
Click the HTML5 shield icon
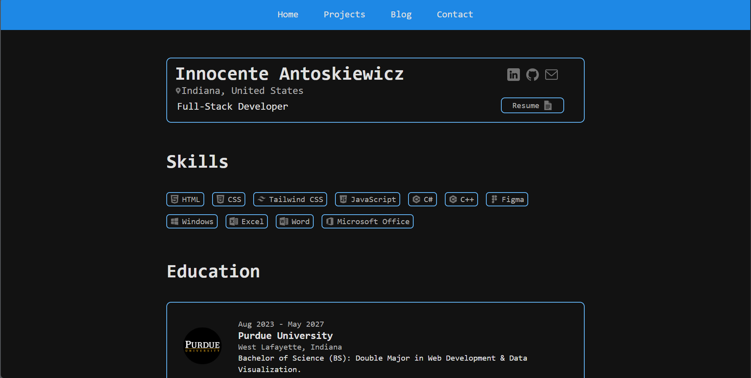(175, 199)
